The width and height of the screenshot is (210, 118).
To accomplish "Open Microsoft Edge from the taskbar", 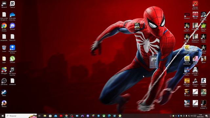I will (x=109, y=116).
